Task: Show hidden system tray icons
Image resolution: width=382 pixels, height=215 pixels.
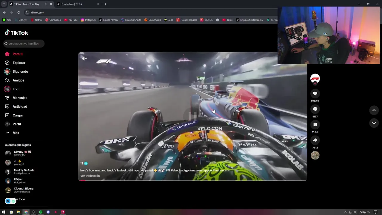Action: (346, 212)
